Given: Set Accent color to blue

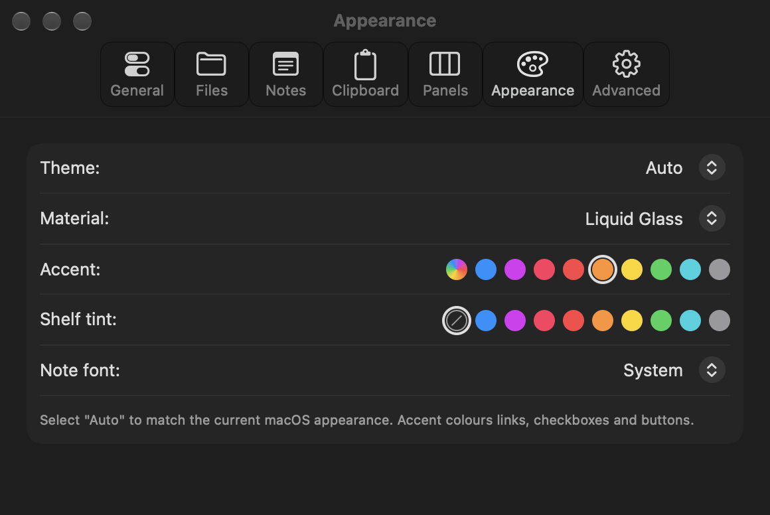Looking at the screenshot, I should click(x=486, y=269).
